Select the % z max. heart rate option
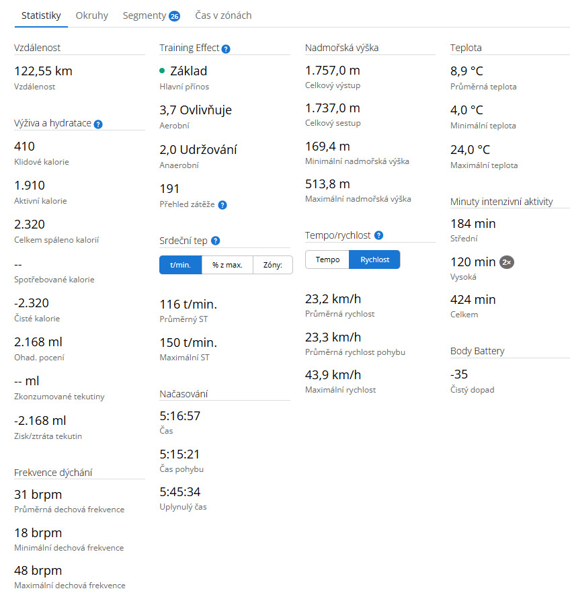Viewport: 570px width, 601px height. tap(227, 265)
